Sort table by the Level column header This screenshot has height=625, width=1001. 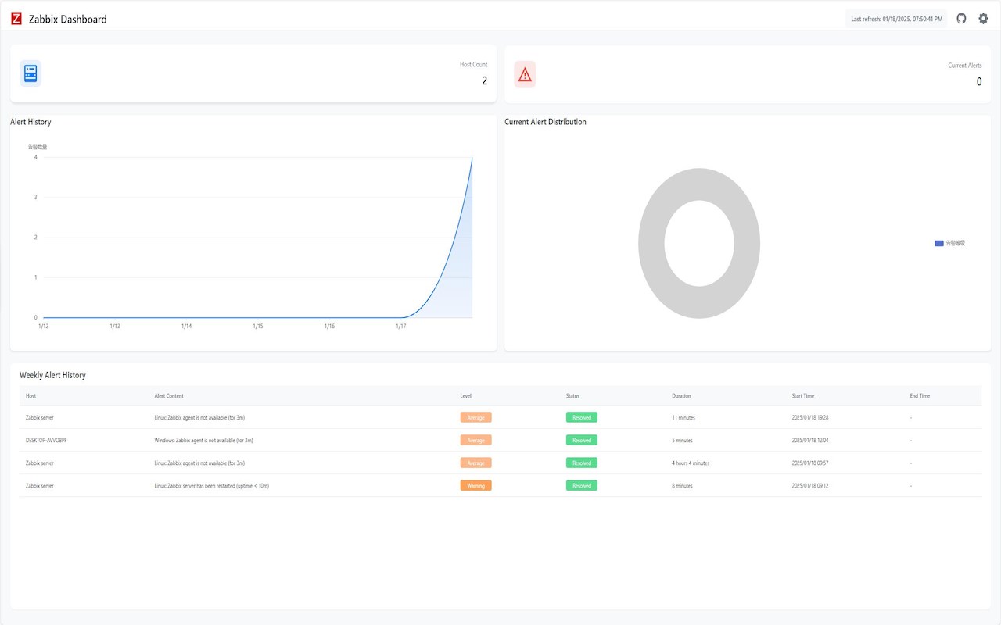point(465,396)
